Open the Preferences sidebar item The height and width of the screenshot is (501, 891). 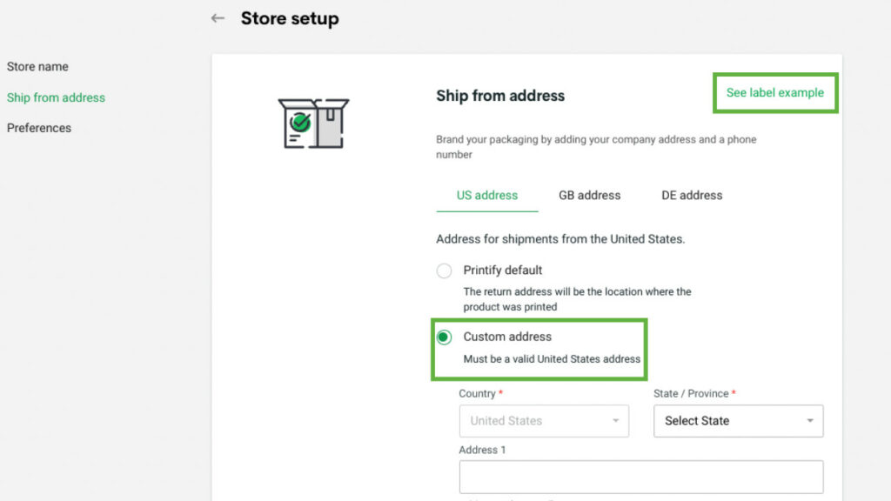pos(38,128)
